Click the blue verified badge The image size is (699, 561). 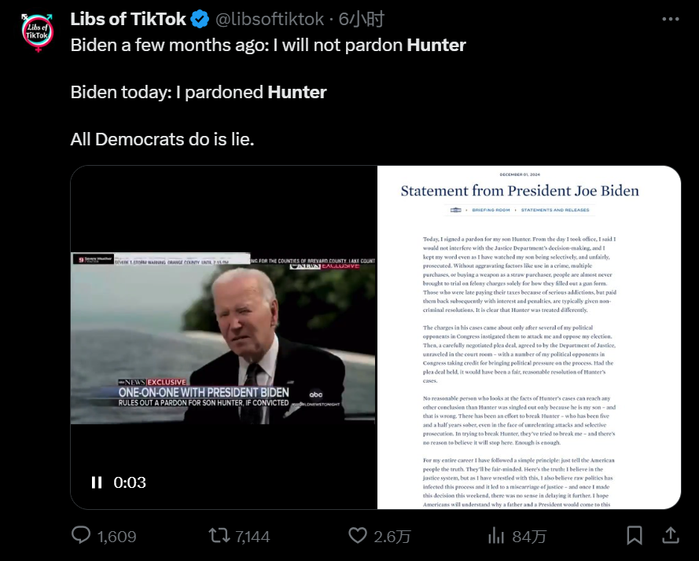(x=200, y=20)
